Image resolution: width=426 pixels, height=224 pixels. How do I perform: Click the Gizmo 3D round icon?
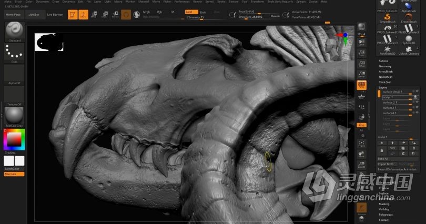[126, 15]
